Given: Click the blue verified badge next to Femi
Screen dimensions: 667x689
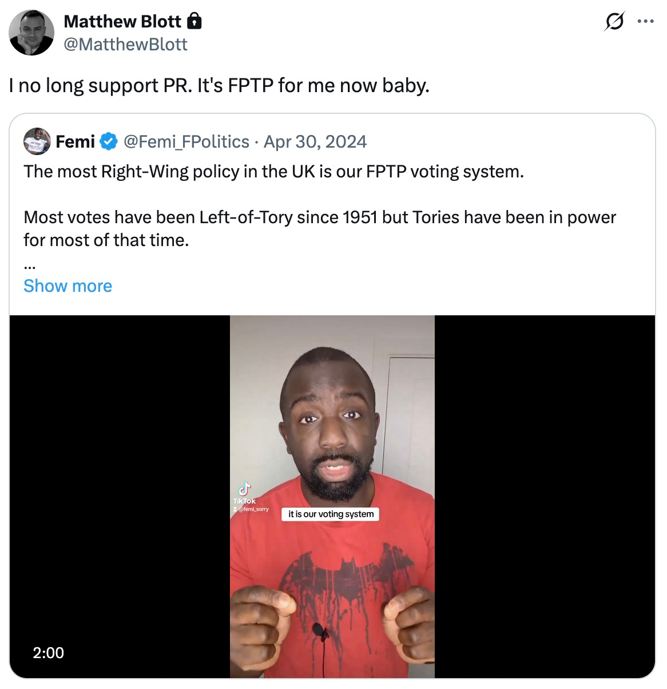Looking at the screenshot, I should tap(109, 141).
